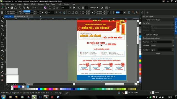Click the Apply button
Screen dimensions: 177x99
coord(158,53)
